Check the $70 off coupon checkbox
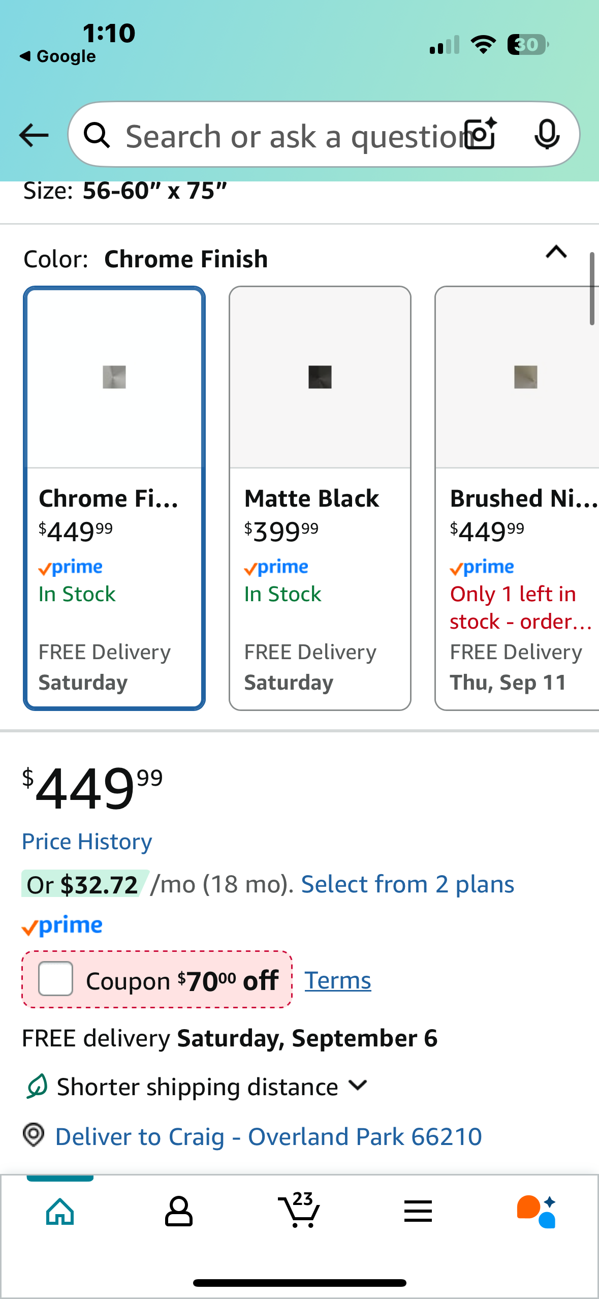 pyautogui.click(x=56, y=979)
